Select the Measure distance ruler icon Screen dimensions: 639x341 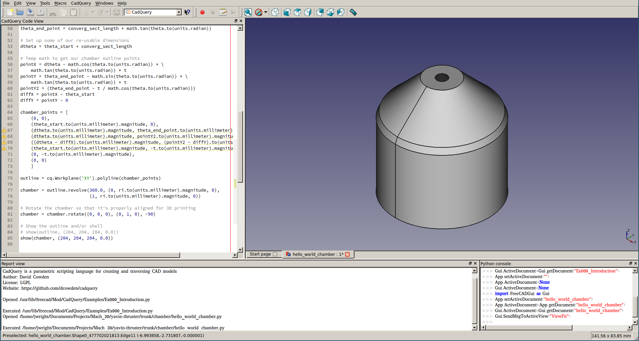[x=353, y=12]
